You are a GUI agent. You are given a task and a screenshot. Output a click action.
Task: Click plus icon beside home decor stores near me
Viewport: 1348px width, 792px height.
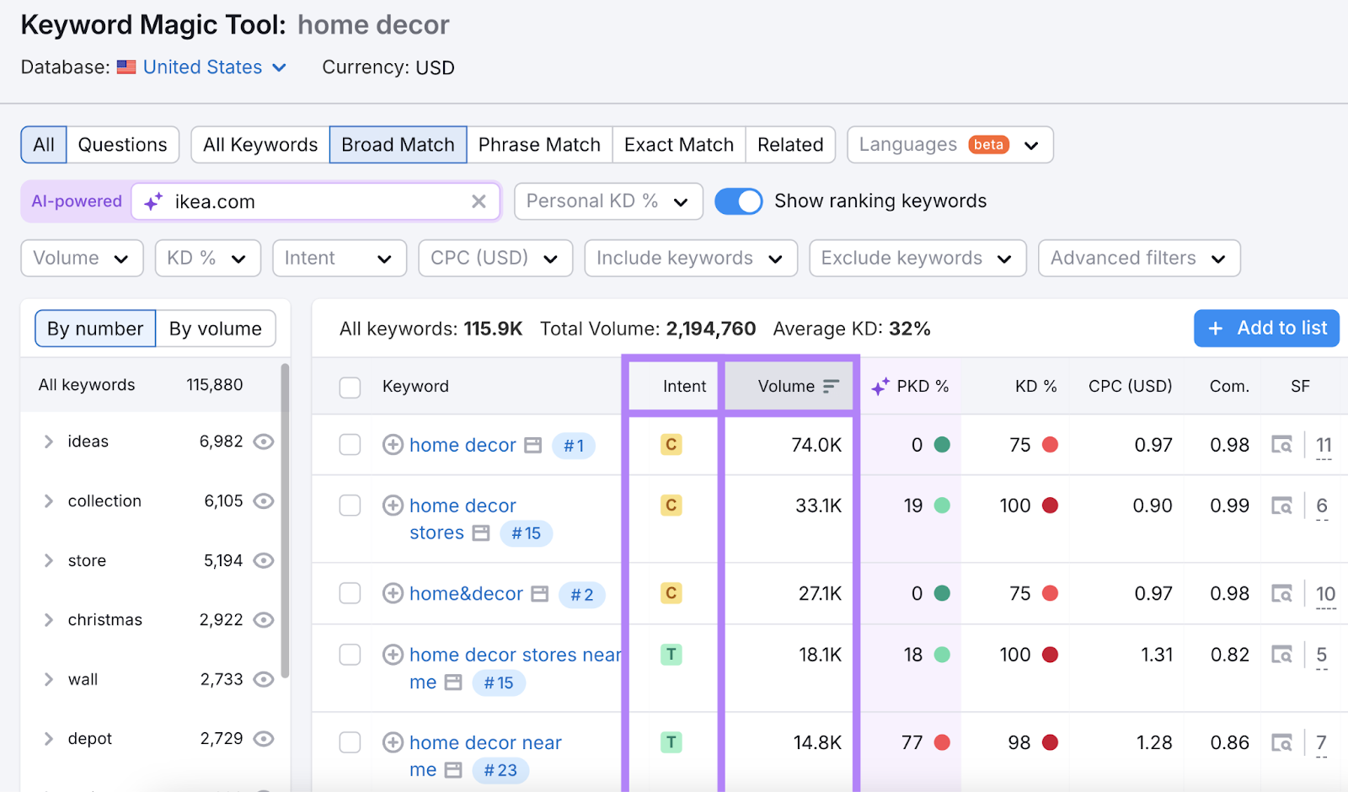point(393,655)
